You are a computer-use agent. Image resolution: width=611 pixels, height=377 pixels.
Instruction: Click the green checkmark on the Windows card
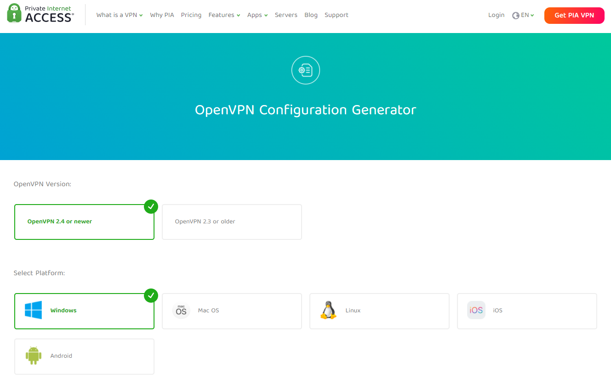(151, 296)
